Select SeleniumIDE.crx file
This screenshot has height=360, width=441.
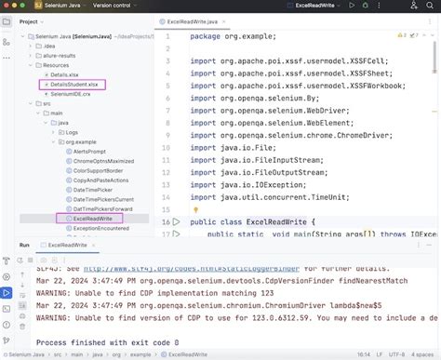tap(71, 94)
